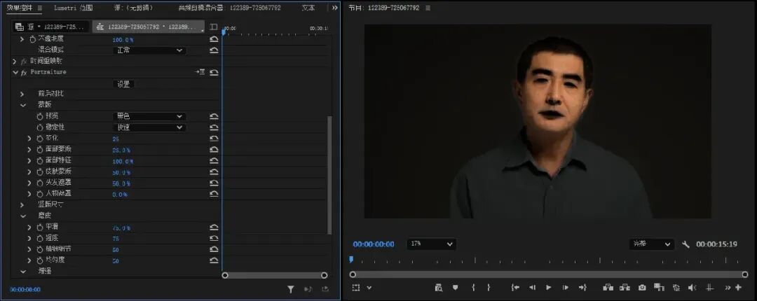Viewport: 757px width, 301px height.
Task: Click the step forward one frame icon
Action: pyautogui.click(x=566, y=288)
